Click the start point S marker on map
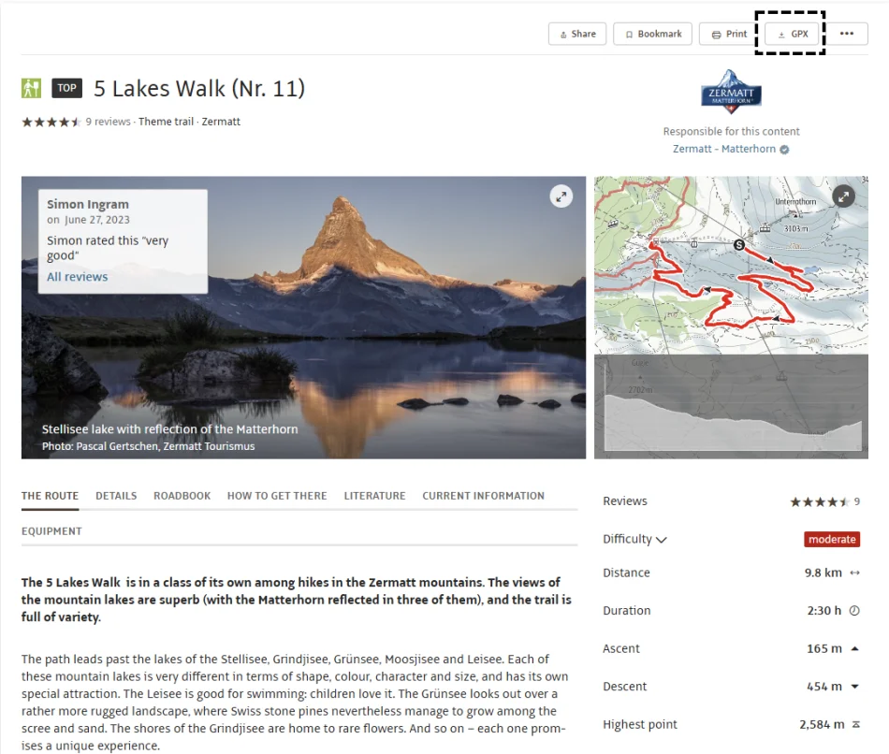 [x=738, y=245]
